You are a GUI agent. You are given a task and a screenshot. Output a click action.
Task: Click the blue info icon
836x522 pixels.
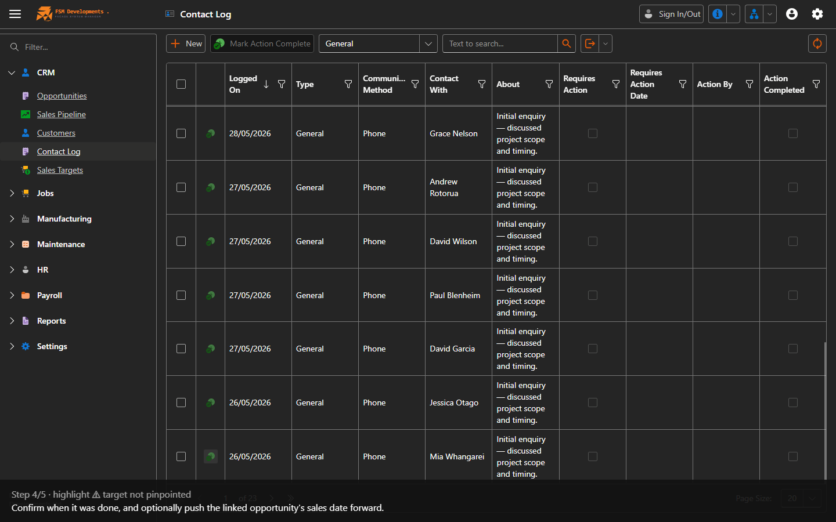tap(718, 14)
